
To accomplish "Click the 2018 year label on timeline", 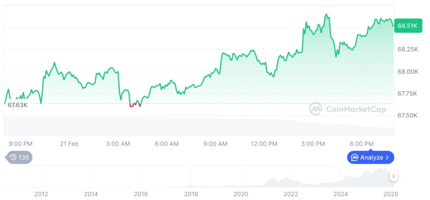I will [191, 194].
